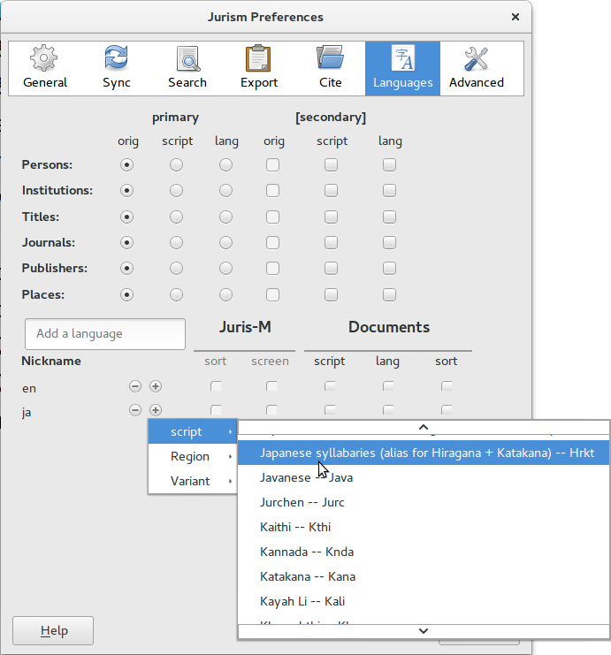
Task: Select primary script for Persons
Action: coord(176,165)
